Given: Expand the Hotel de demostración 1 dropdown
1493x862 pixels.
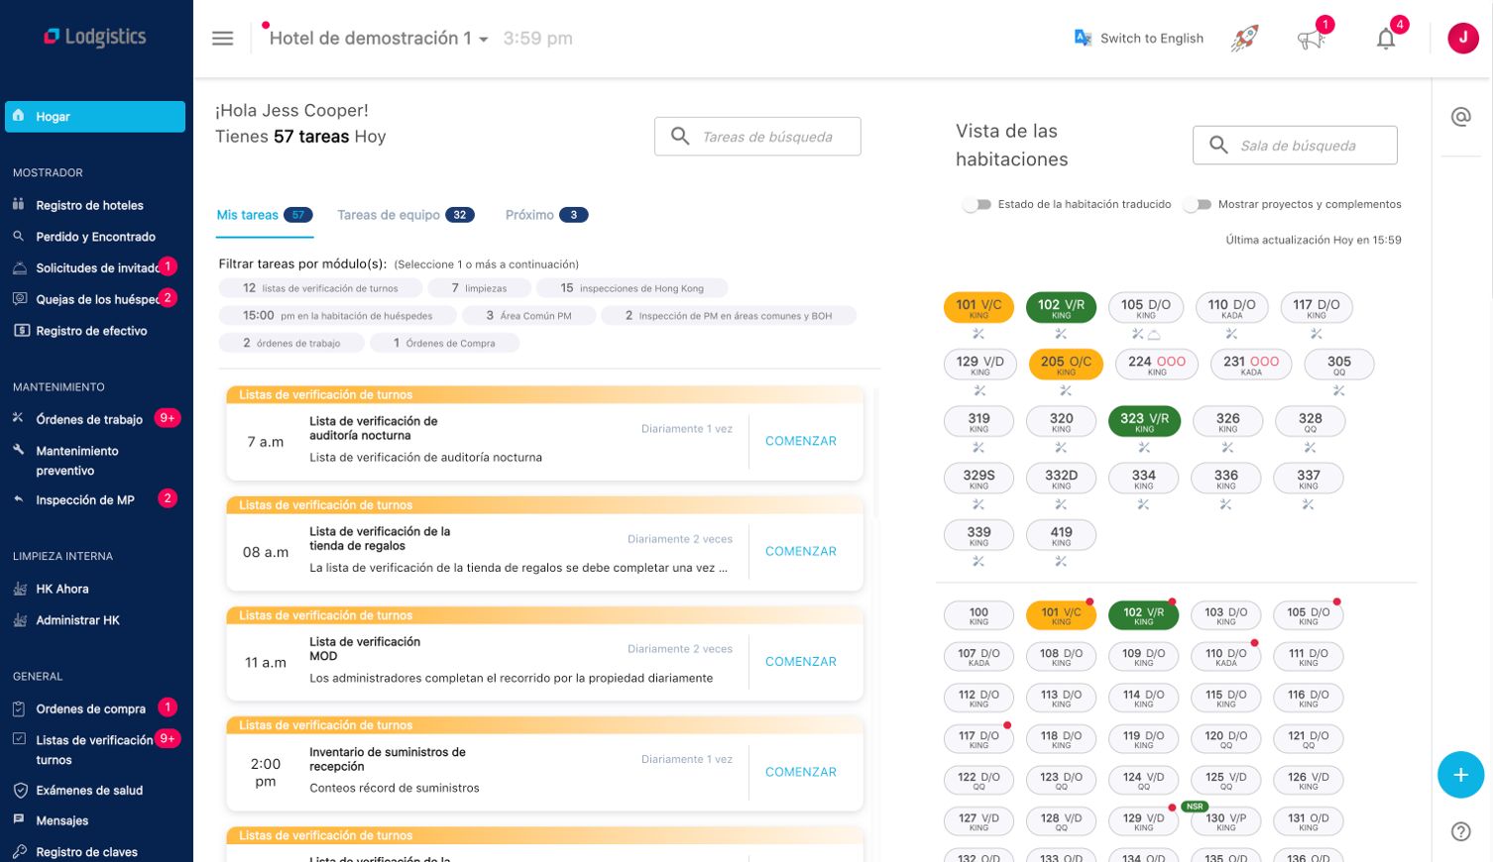Looking at the screenshot, I should coord(484,40).
